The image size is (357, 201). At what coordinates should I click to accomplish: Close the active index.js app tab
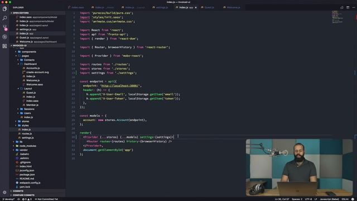tap(196, 7)
